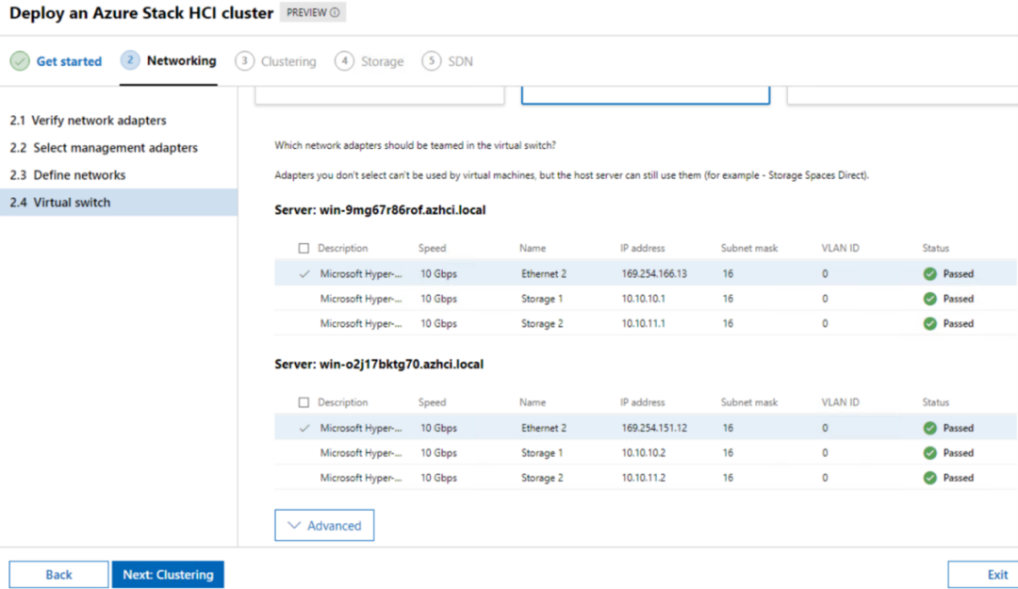Select Storage 2 row with IP 10.10.11.2
The width and height of the screenshot is (1018, 589).
coord(646,478)
